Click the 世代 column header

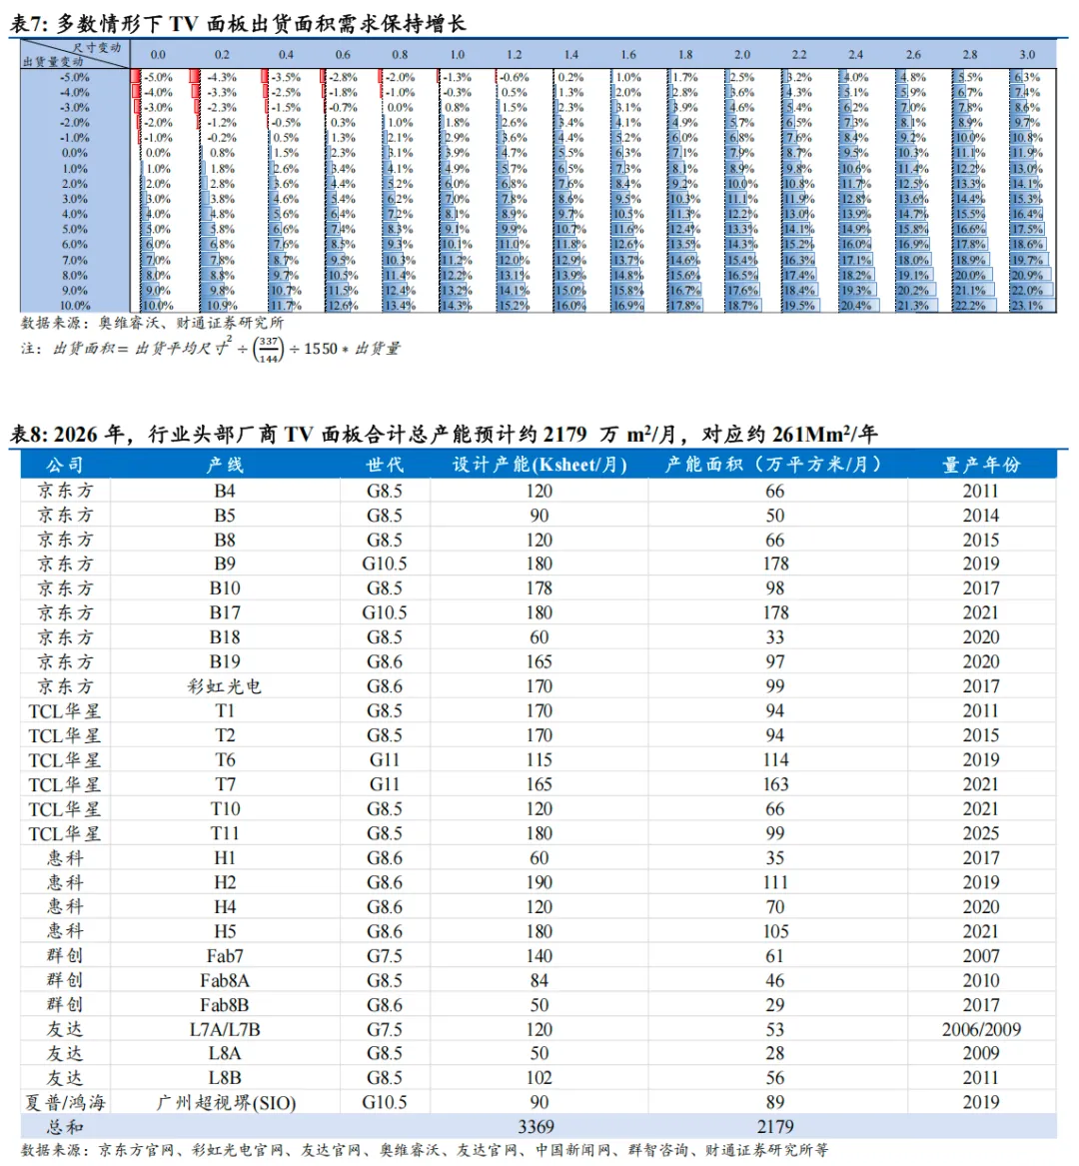(x=385, y=465)
